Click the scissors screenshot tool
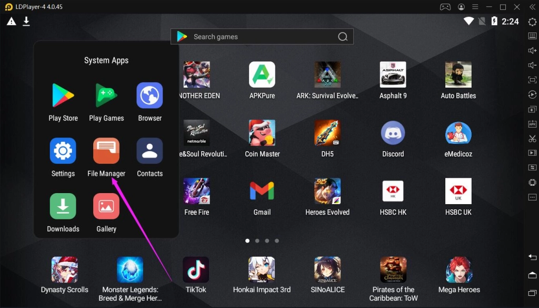The width and height of the screenshot is (539, 308). coord(532,139)
